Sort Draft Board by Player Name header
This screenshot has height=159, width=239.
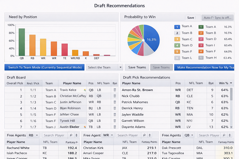(72, 83)
